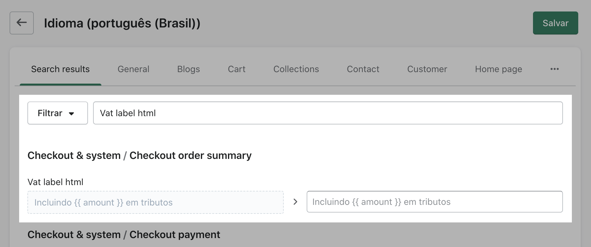Image resolution: width=591 pixels, height=247 pixels.
Task: Select the Customer tab
Action: coord(427,69)
